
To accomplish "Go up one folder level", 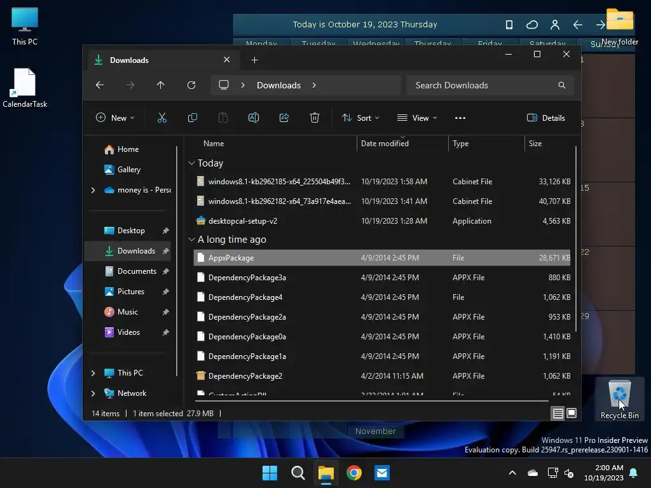I will click(161, 85).
